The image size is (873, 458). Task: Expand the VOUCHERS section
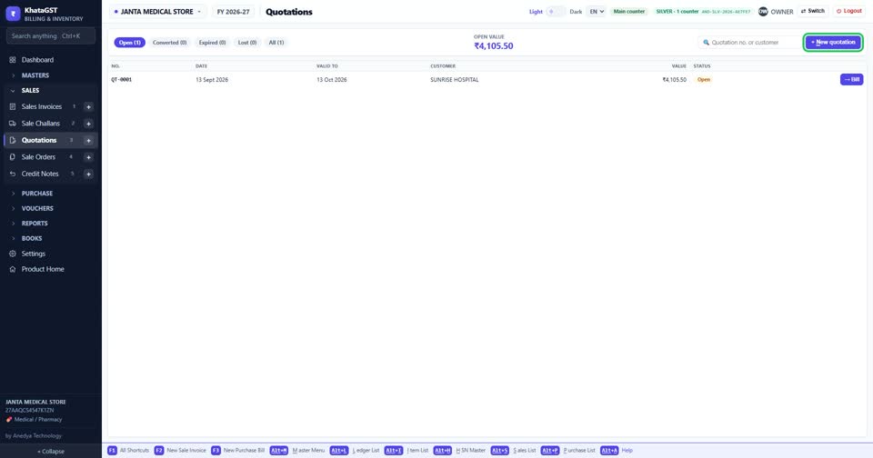(x=37, y=208)
